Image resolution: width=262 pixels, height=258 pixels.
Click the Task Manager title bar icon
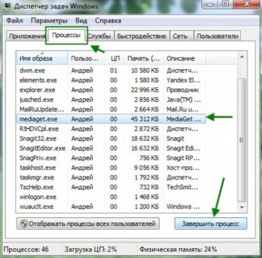[7, 6]
